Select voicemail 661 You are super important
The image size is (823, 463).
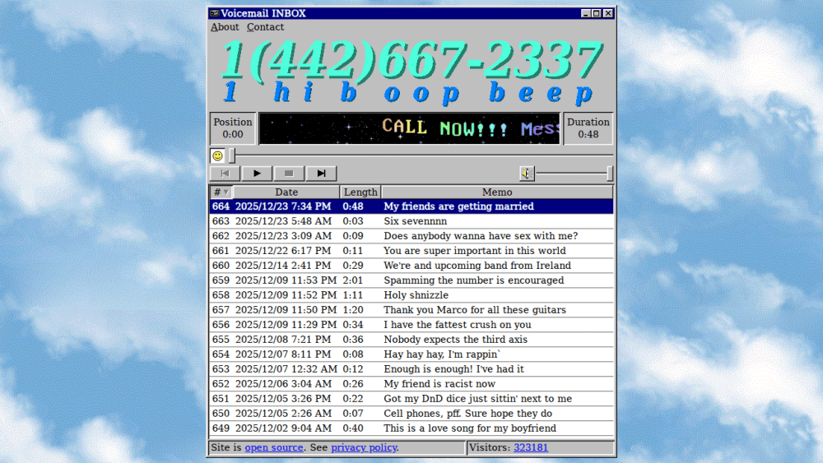point(411,251)
